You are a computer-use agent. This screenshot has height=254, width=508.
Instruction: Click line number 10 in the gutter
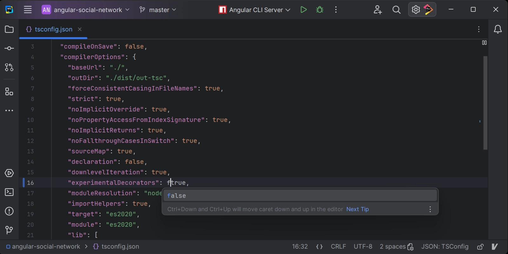click(x=30, y=120)
